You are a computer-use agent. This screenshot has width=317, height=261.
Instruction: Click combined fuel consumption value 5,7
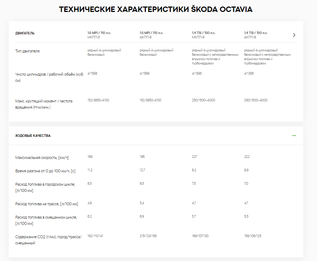tap(194, 216)
